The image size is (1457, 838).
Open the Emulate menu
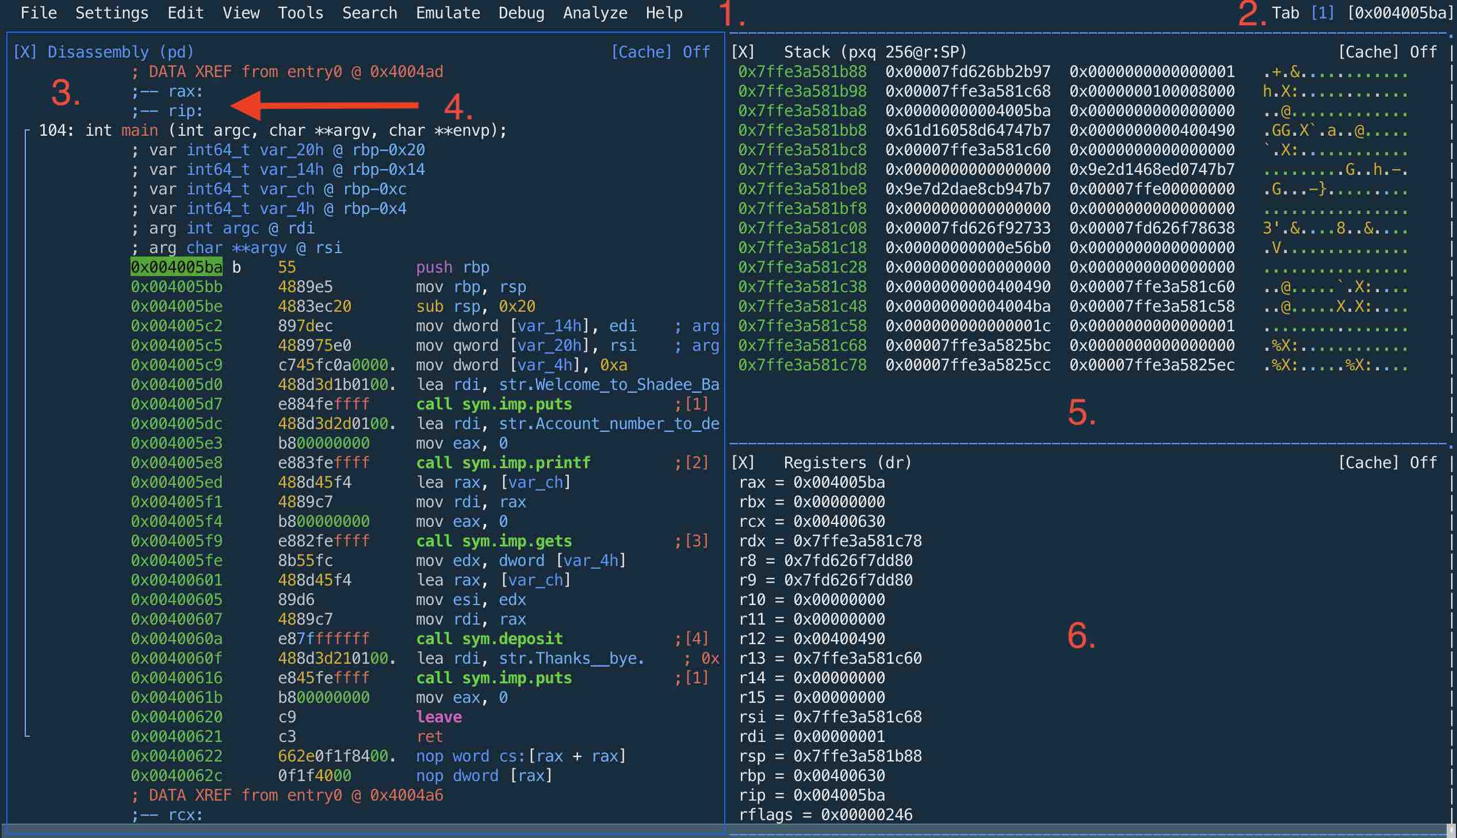tap(448, 13)
